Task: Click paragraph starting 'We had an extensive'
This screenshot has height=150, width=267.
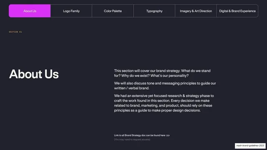Action: pyautogui.click(x=164, y=103)
